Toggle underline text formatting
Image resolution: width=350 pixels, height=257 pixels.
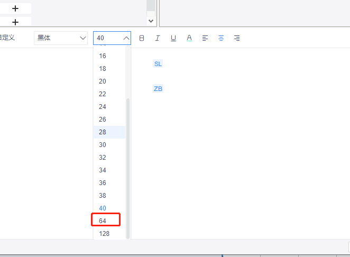coord(173,38)
